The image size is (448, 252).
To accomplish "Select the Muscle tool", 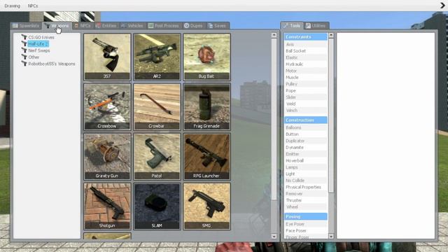I will 306,78.
